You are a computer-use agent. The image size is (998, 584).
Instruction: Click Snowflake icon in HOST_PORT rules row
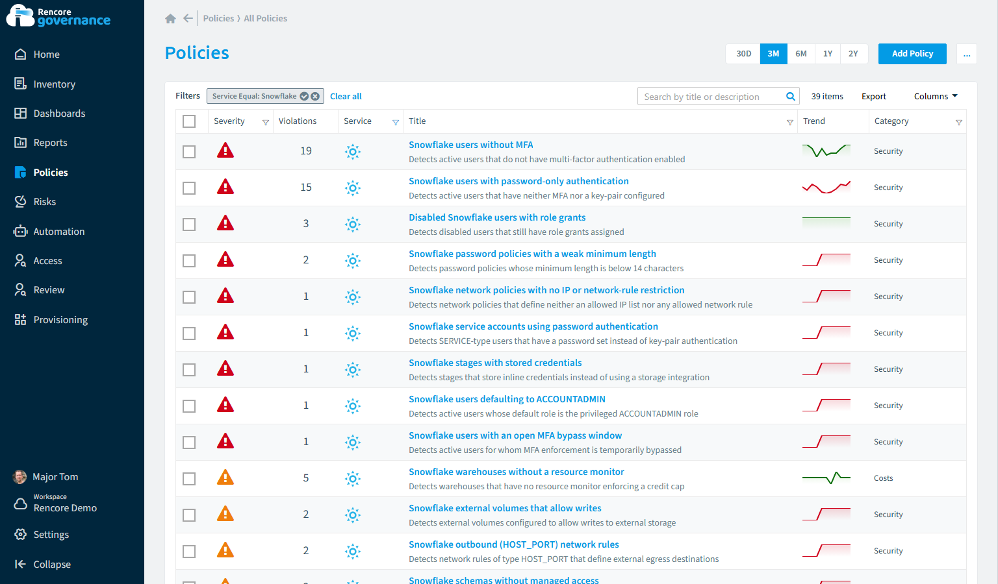click(x=353, y=552)
